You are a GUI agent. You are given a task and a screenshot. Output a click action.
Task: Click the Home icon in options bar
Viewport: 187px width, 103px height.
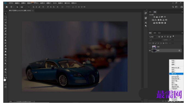pos(7,7)
